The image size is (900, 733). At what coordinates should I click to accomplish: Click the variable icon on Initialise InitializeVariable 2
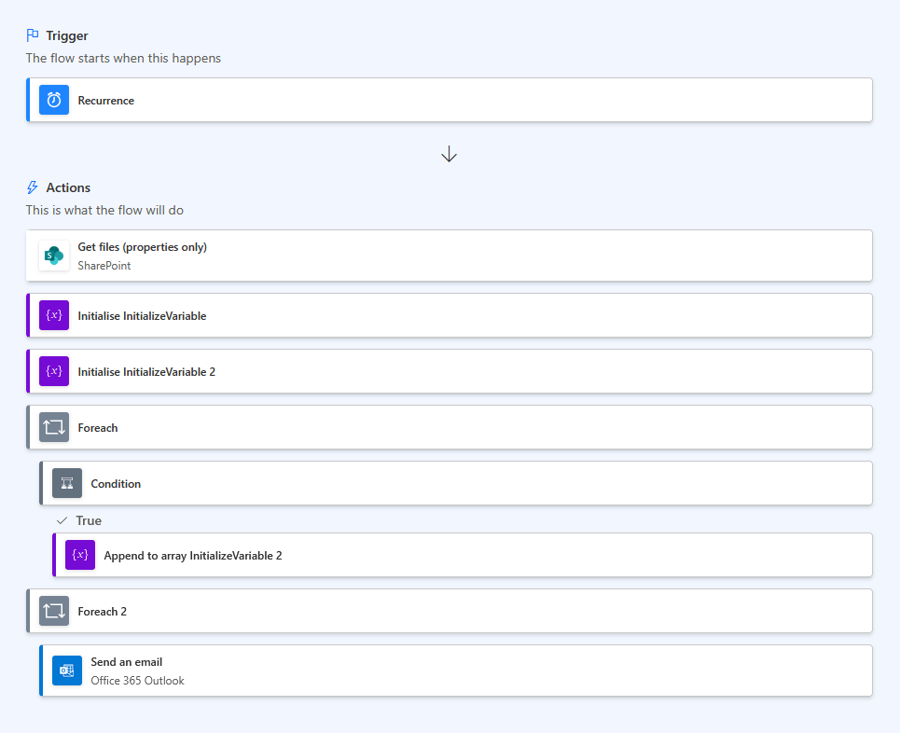[x=54, y=371]
